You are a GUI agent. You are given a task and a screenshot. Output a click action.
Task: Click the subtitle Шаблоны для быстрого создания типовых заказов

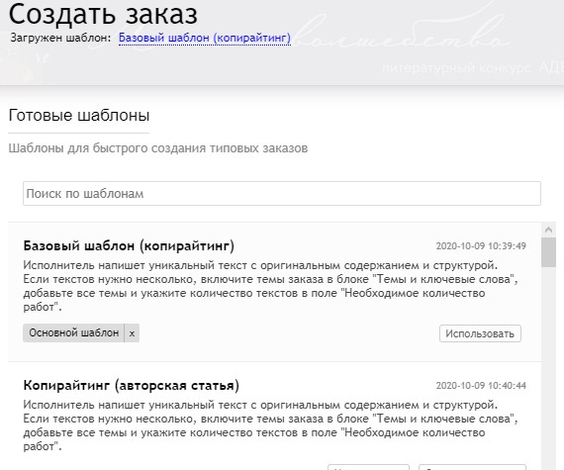coord(158,148)
